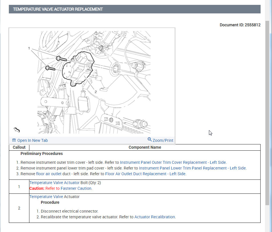Click the actuator part in the diagram
This screenshot has width=272, height=232.
(x=76, y=70)
